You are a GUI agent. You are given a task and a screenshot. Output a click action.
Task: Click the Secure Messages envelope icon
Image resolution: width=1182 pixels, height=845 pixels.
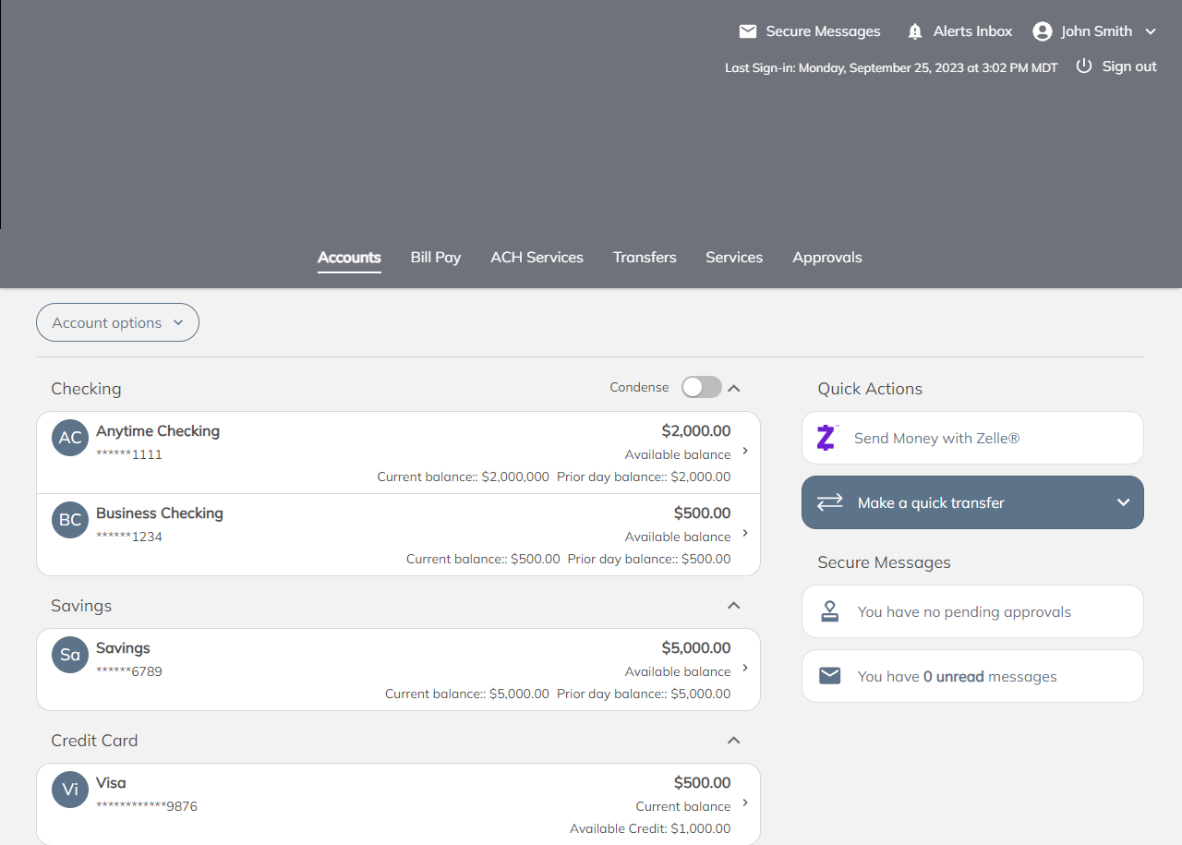[x=748, y=31]
